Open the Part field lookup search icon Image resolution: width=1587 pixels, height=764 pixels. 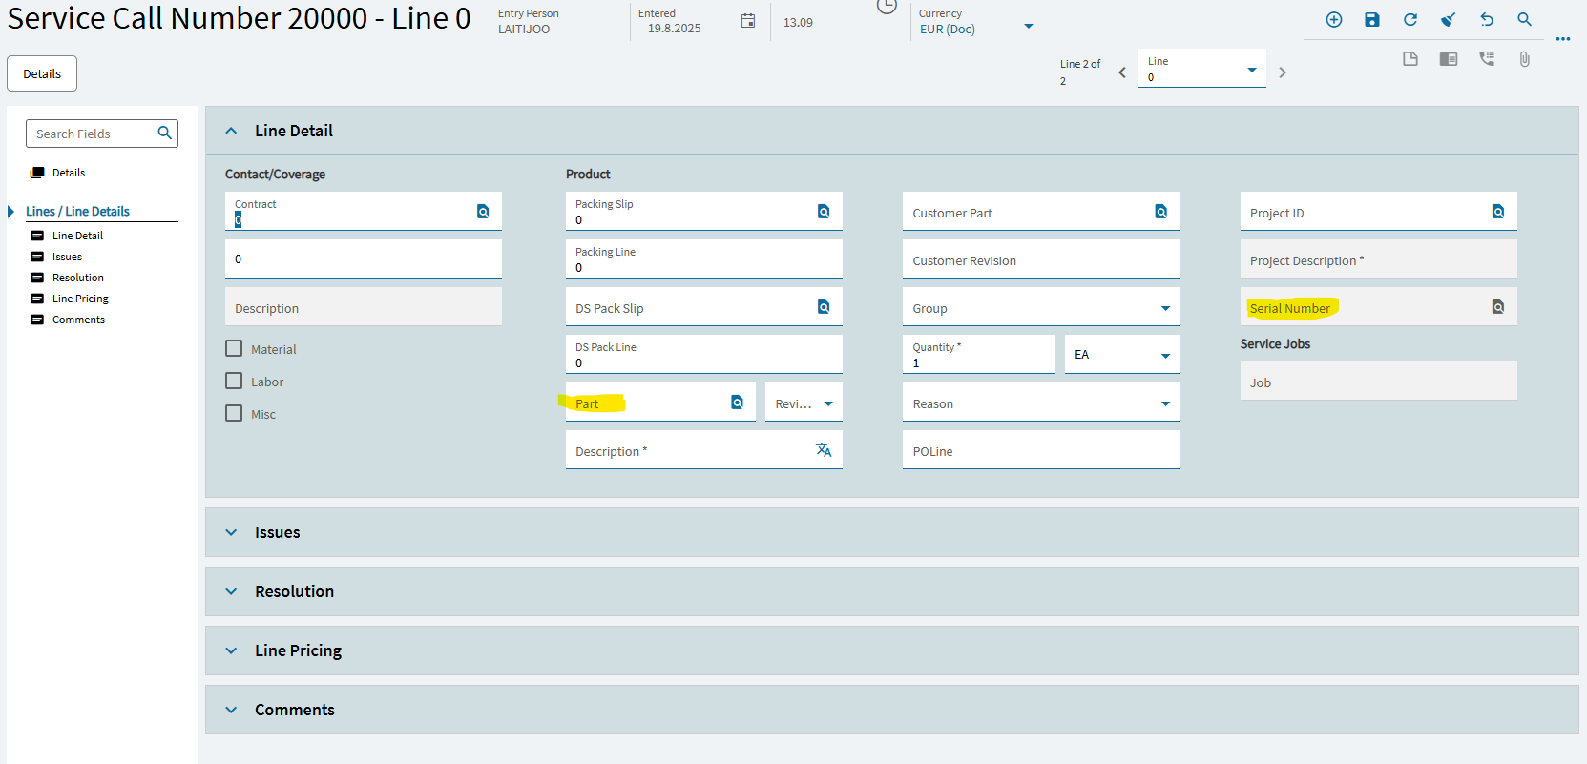pyautogui.click(x=737, y=403)
